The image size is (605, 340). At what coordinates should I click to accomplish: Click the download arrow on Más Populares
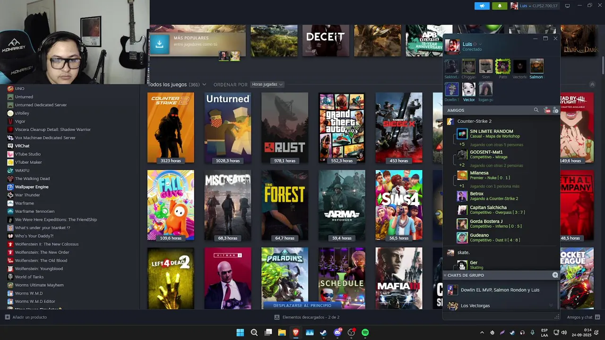pos(160,44)
